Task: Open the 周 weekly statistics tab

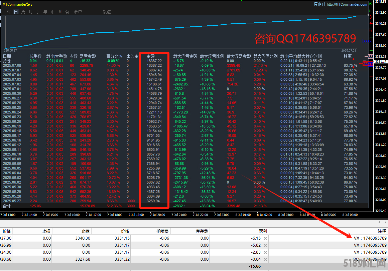Action: [x=23, y=12]
